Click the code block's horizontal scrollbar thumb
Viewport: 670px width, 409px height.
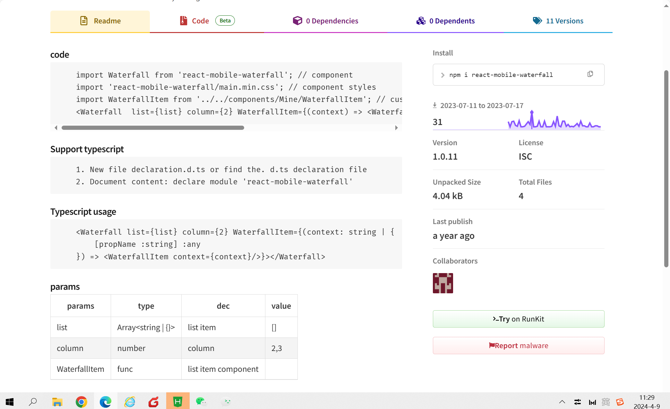[x=153, y=128]
